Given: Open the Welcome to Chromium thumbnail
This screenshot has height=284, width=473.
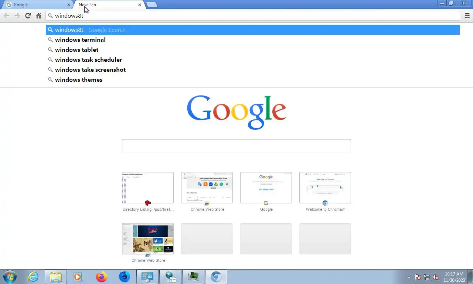Looking at the screenshot, I should [x=325, y=187].
